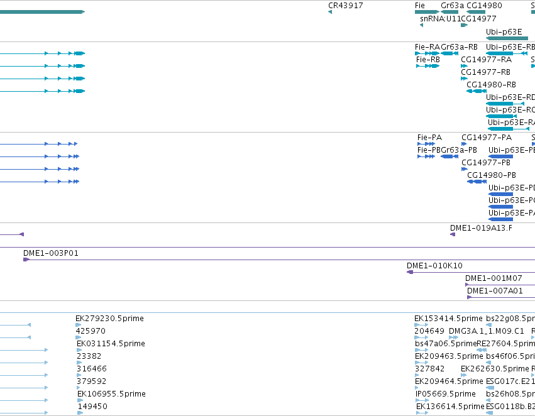
Task: Click the Ubi-p63E gene label
Action: [504, 32]
